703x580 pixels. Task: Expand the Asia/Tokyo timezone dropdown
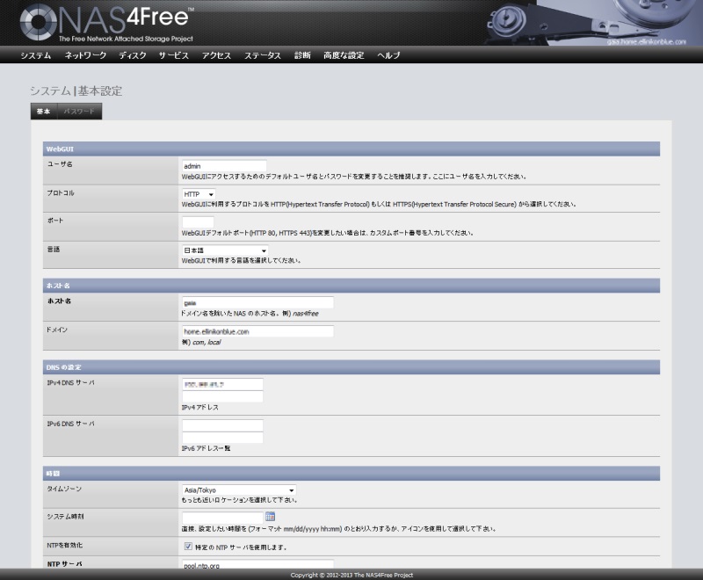point(239,489)
